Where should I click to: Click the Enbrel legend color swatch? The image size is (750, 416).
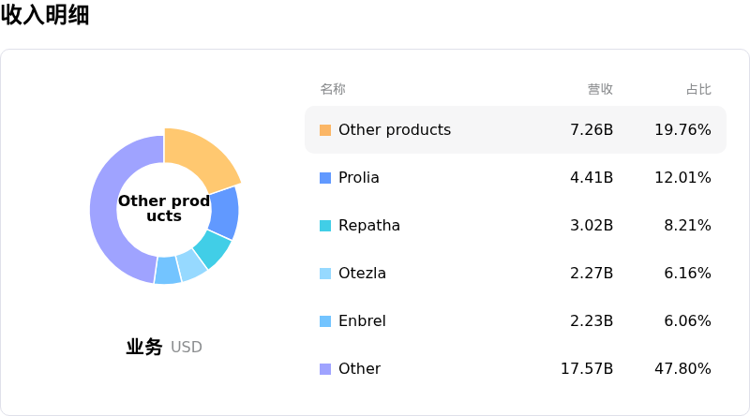(x=325, y=321)
